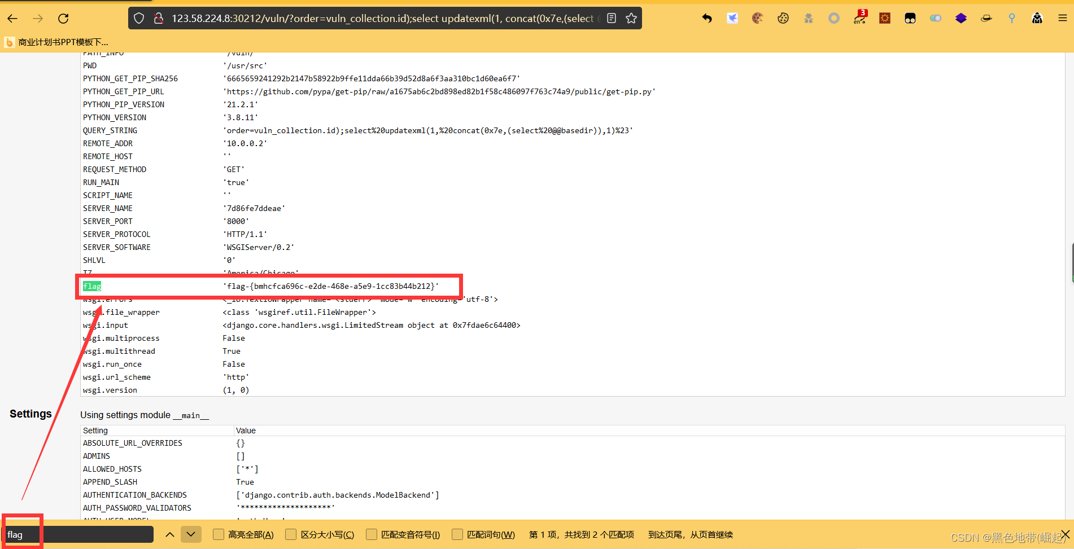Enable 匹配词句 whole-word matching
Viewport: 1074px width, 549px height.
(x=456, y=534)
